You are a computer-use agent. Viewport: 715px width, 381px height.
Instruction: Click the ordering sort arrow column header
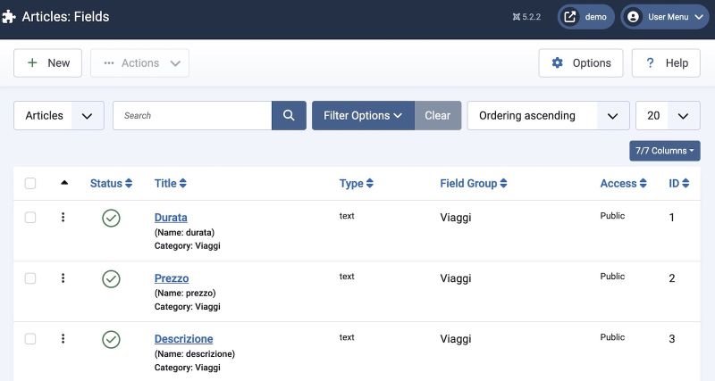64,183
